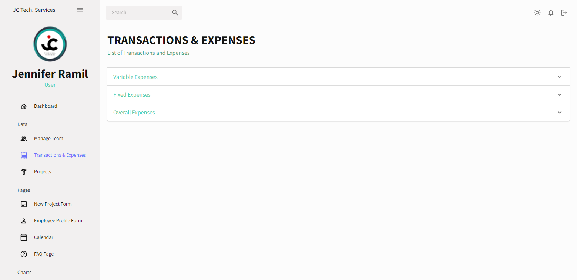Click the Dashboard home icon
Image resolution: width=577 pixels, height=280 pixels.
click(24, 106)
